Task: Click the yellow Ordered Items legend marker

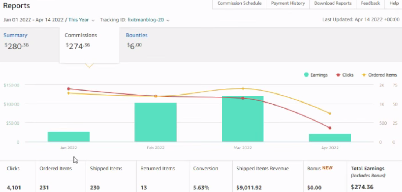Action: pos(364,75)
